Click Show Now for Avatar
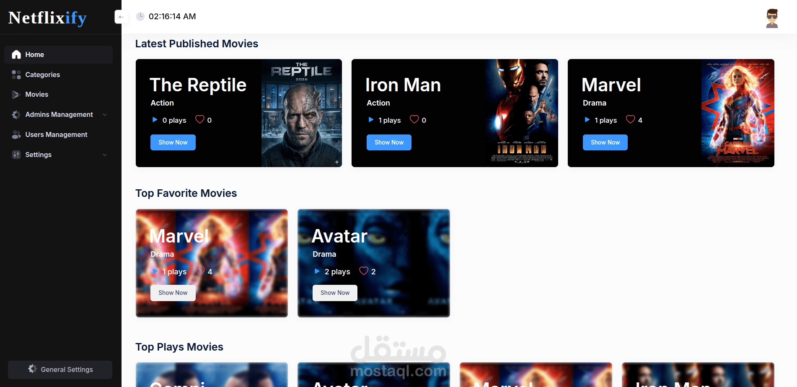Image resolution: width=797 pixels, height=387 pixels. 335,293
